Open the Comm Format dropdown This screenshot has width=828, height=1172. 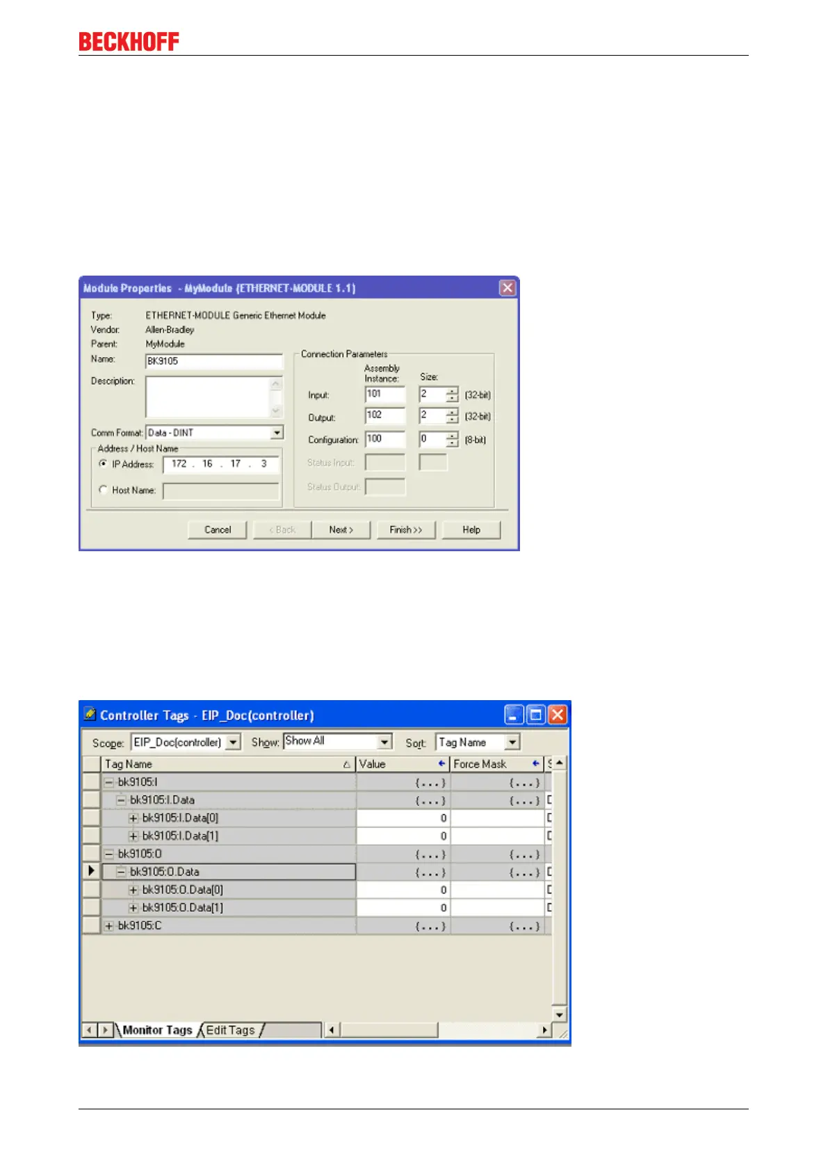[x=277, y=433]
